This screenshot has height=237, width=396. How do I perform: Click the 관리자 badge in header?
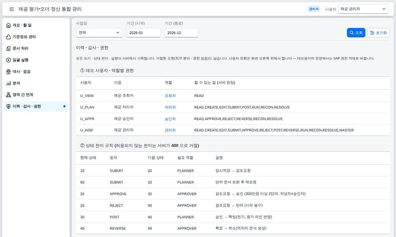pyautogui.click(x=314, y=9)
